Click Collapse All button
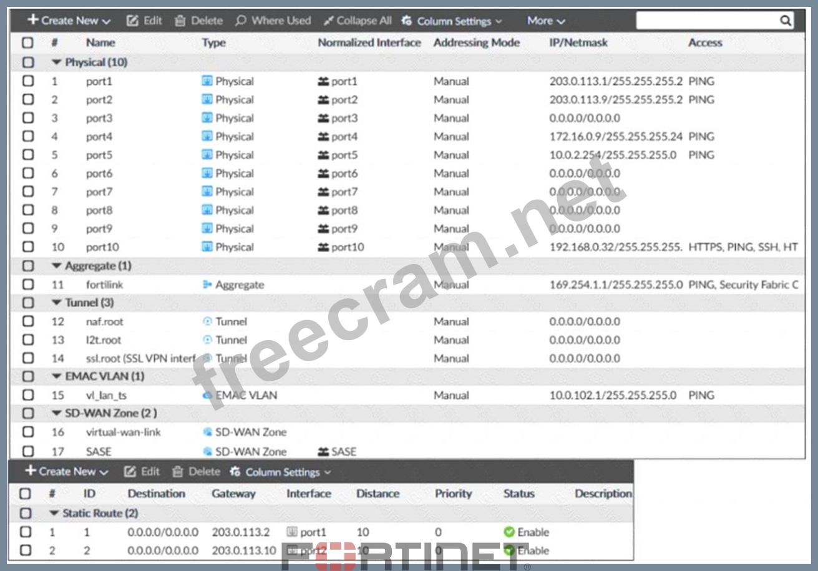The height and width of the screenshot is (571, 818). click(x=358, y=21)
